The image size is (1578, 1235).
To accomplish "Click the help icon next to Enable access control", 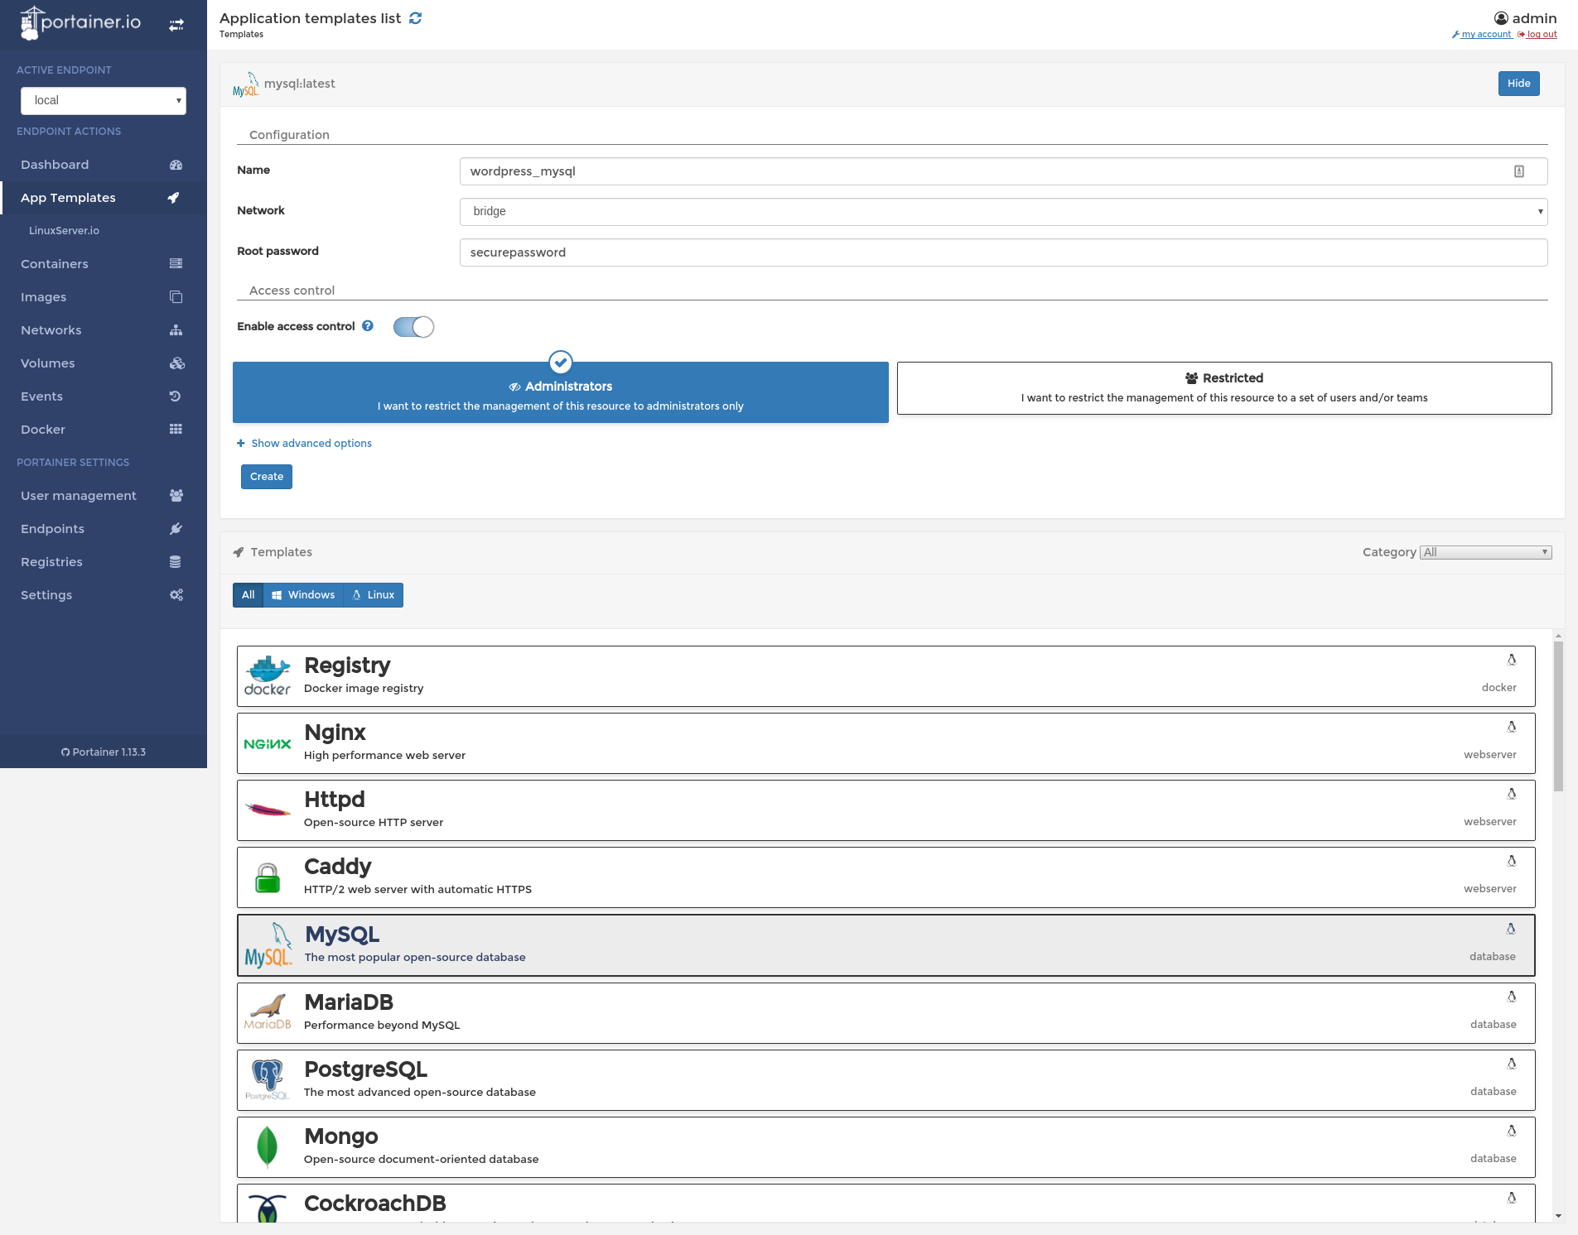I will 368,326.
